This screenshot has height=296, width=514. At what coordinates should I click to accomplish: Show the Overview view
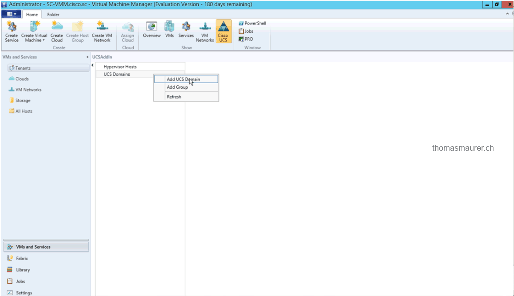152,30
